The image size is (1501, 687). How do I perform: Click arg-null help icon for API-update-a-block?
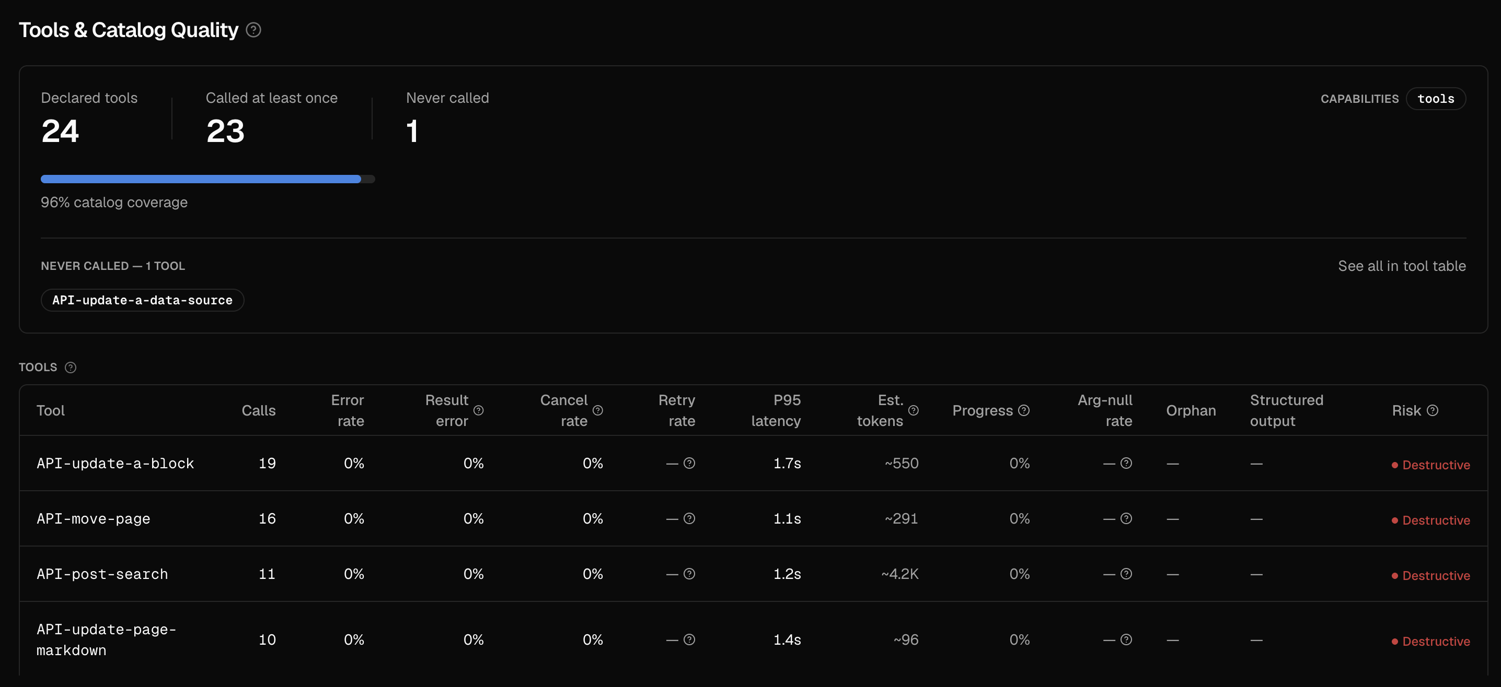pos(1126,464)
